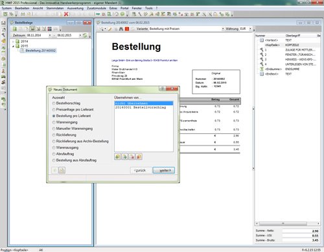Screen dimensions: 324x252
Task: Expand the 2014 tree folder
Action: (13, 42)
